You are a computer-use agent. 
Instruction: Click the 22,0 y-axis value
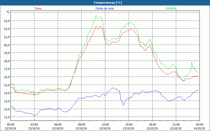pos(7,29)
